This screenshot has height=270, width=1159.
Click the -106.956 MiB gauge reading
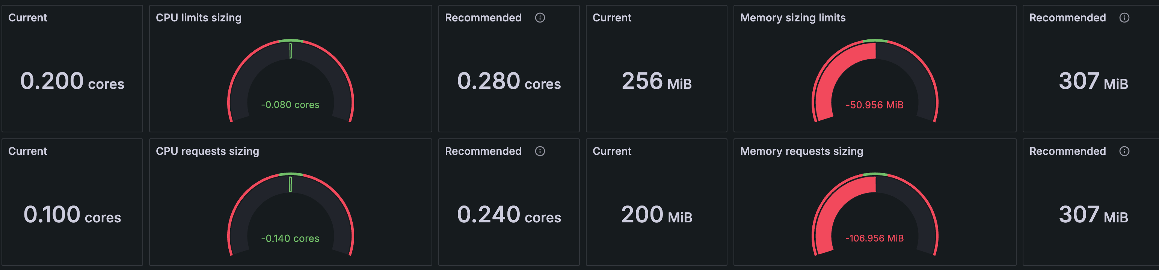click(x=874, y=238)
